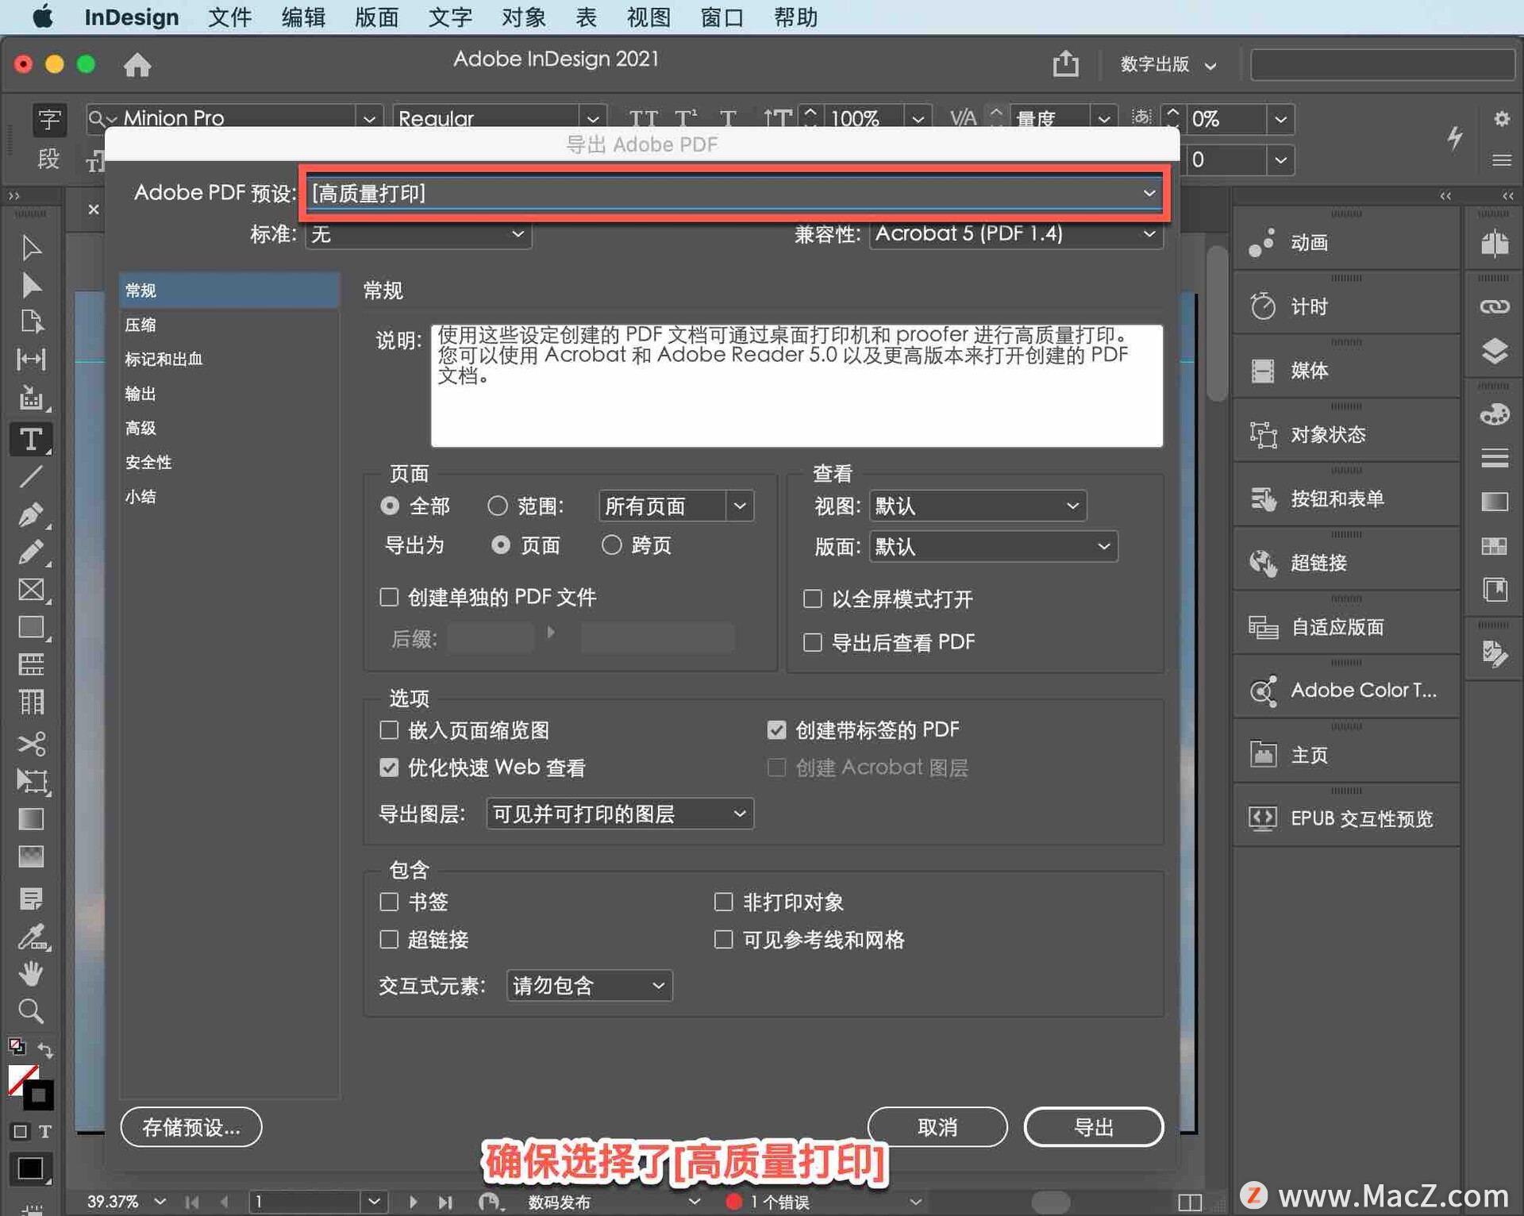
Task: Select the Gradient Swatch tool
Action: coord(31,818)
